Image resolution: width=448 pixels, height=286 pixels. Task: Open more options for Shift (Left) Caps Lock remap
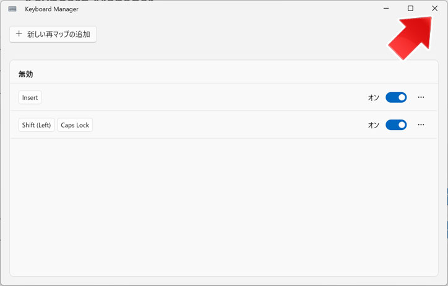tap(421, 124)
